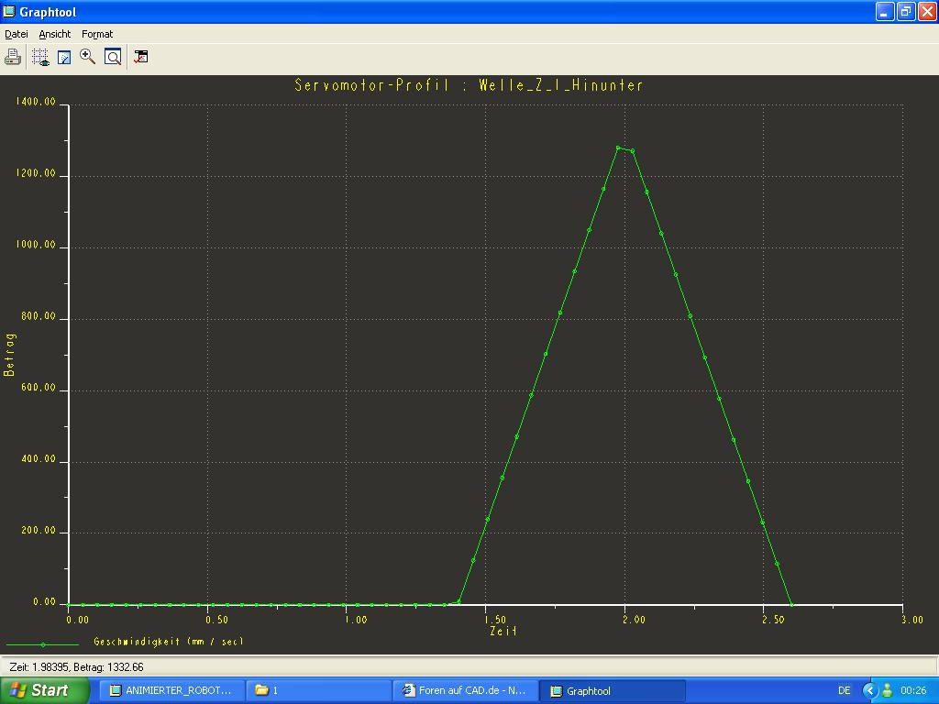The height and width of the screenshot is (704, 939).
Task: Click the 'Zeit' horizontal axis label
Action: point(503,631)
